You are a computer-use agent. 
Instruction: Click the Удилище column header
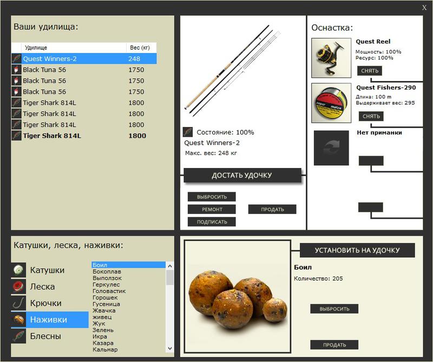click(74, 48)
